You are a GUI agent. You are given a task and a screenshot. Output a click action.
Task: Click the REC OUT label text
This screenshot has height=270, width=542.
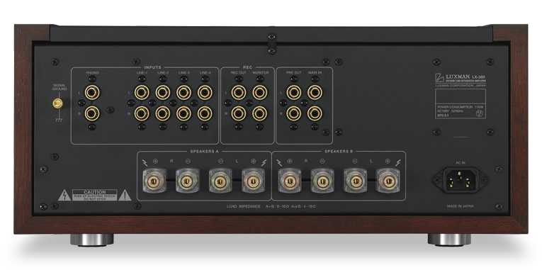(239, 73)
